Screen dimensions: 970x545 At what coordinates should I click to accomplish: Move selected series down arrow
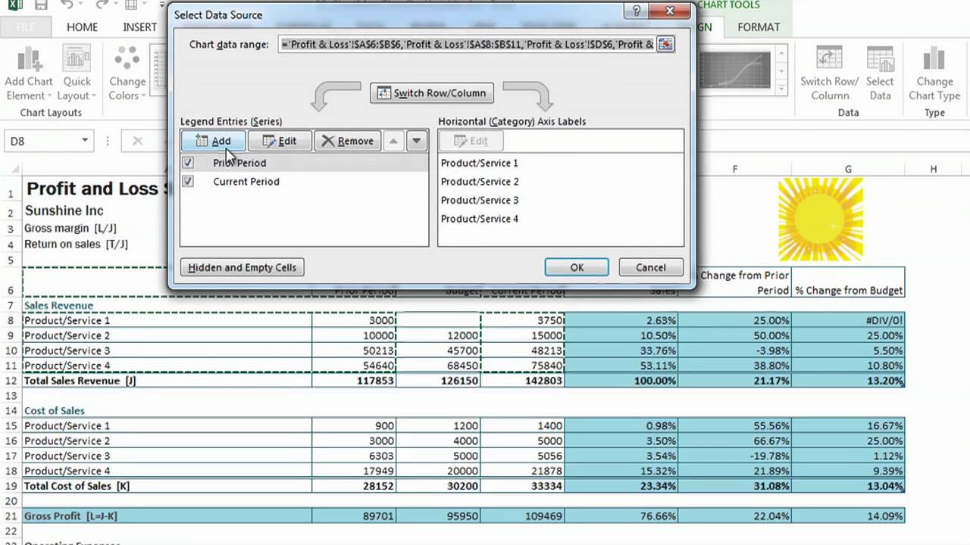click(416, 141)
